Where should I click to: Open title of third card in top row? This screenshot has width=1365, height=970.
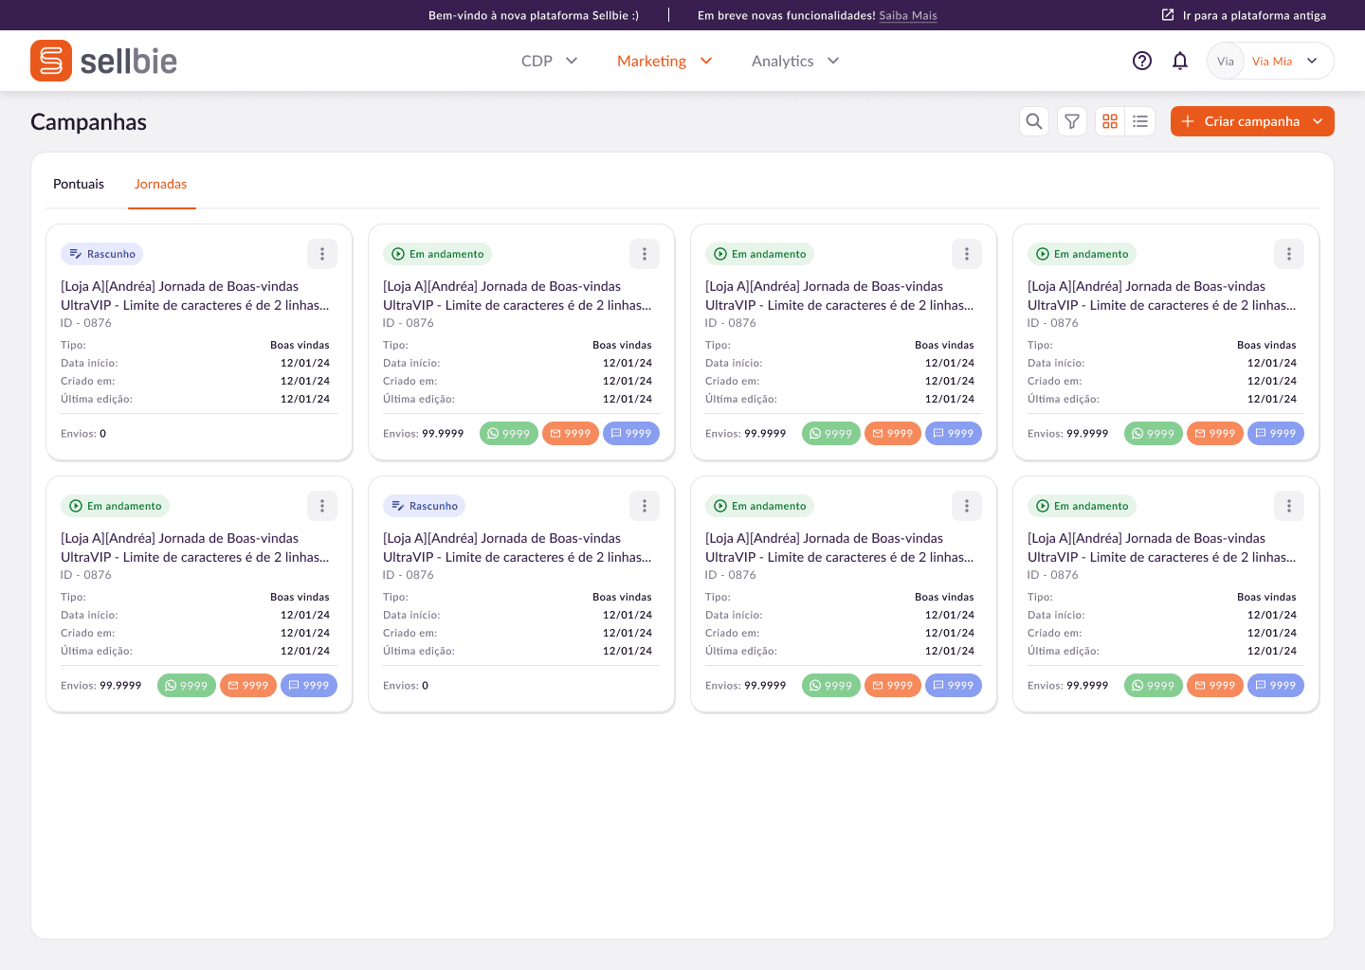(x=840, y=296)
